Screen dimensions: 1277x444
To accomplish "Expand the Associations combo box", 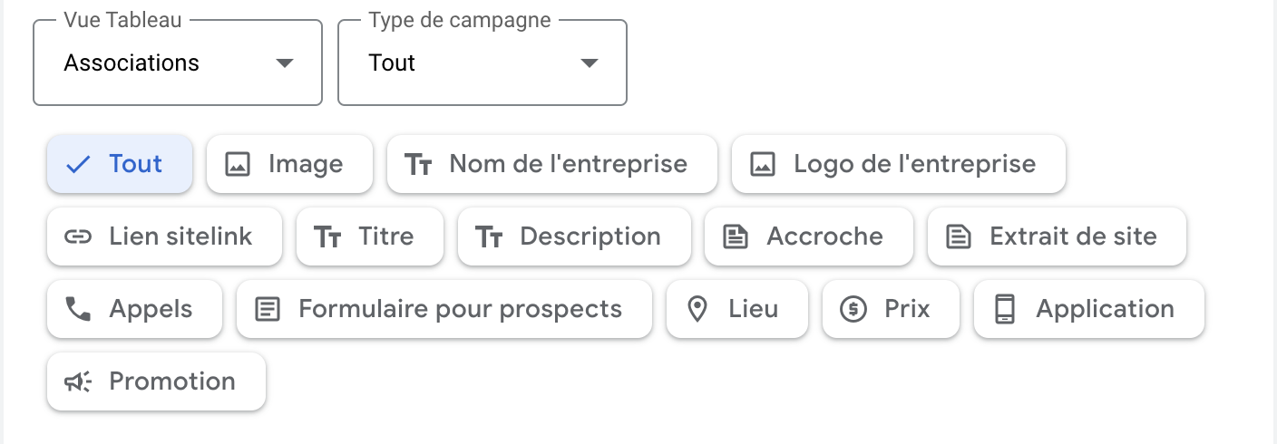I will coord(178,63).
